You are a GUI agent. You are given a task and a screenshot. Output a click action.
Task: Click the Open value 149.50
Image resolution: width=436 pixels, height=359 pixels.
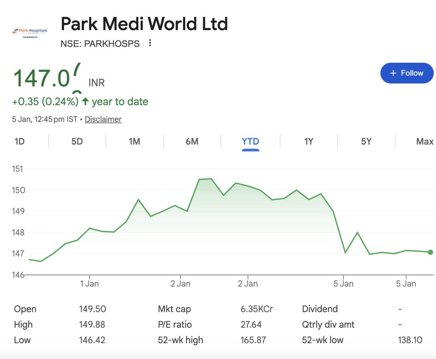point(93,309)
